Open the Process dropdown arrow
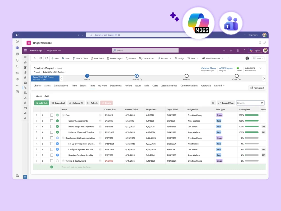 coord(170,58)
